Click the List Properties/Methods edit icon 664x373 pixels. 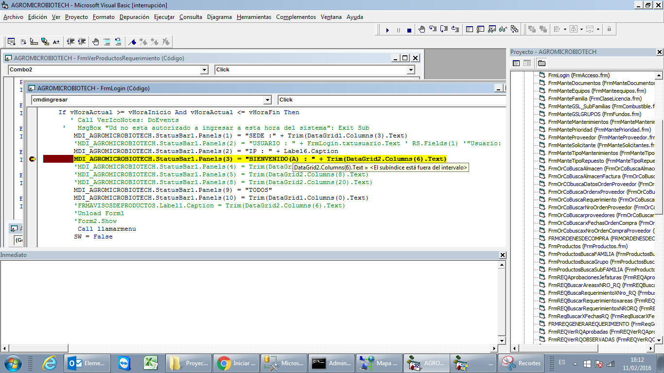[x=11, y=42]
